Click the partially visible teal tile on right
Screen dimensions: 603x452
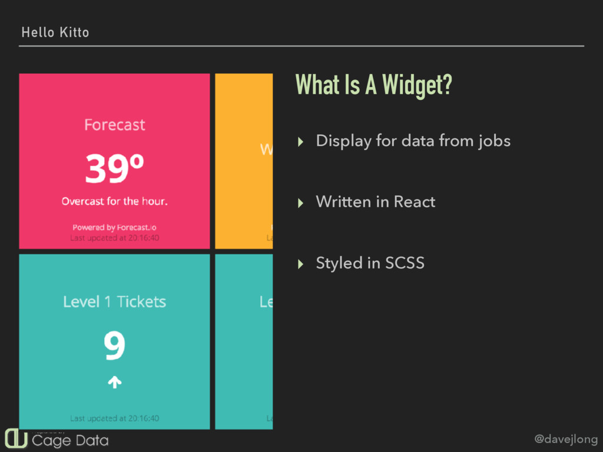[x=244, y=342]
